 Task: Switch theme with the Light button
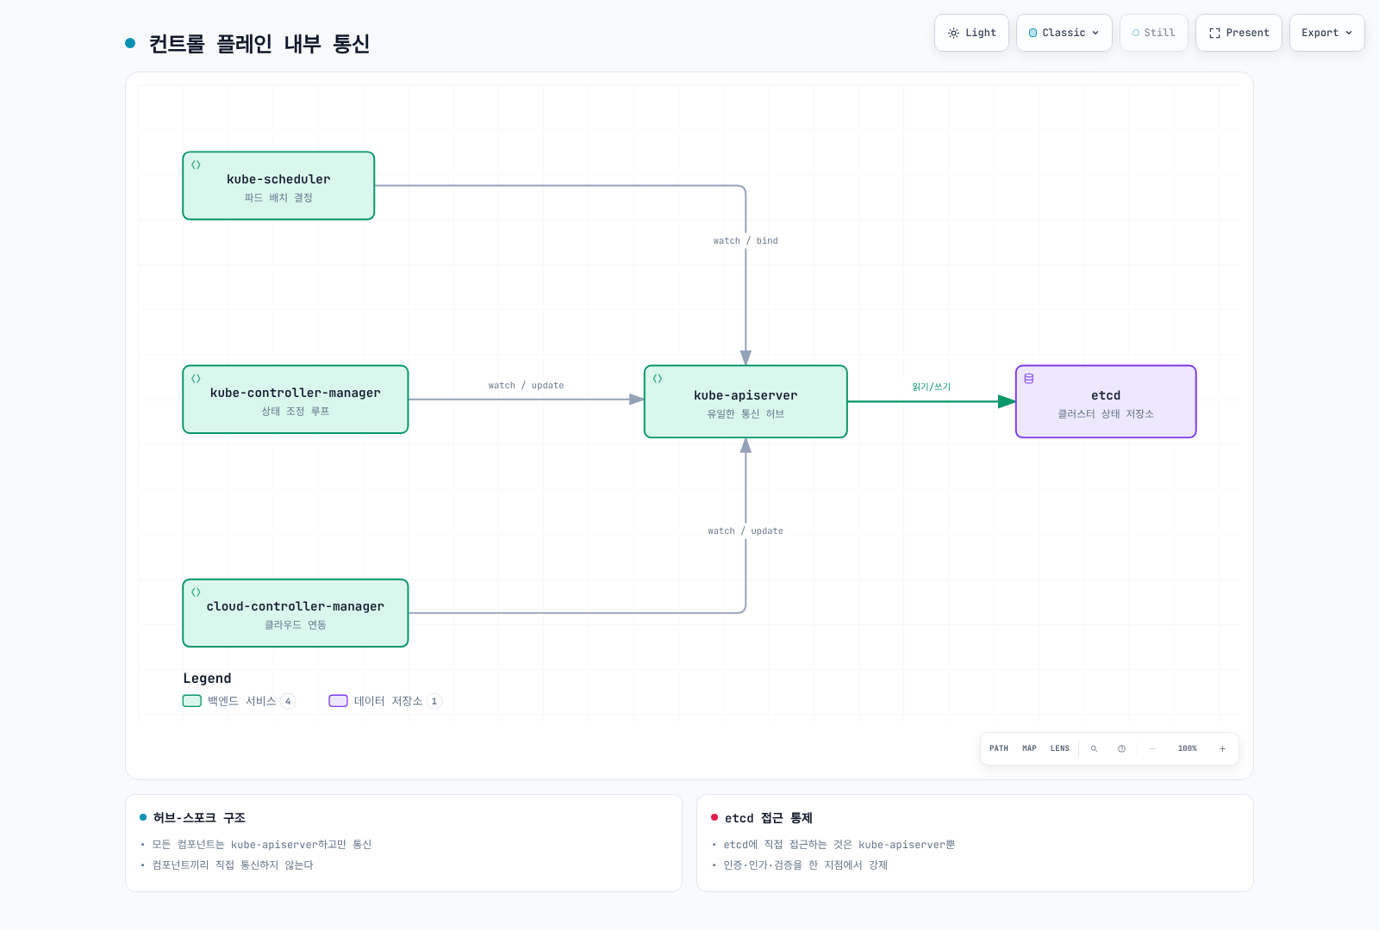971,33
